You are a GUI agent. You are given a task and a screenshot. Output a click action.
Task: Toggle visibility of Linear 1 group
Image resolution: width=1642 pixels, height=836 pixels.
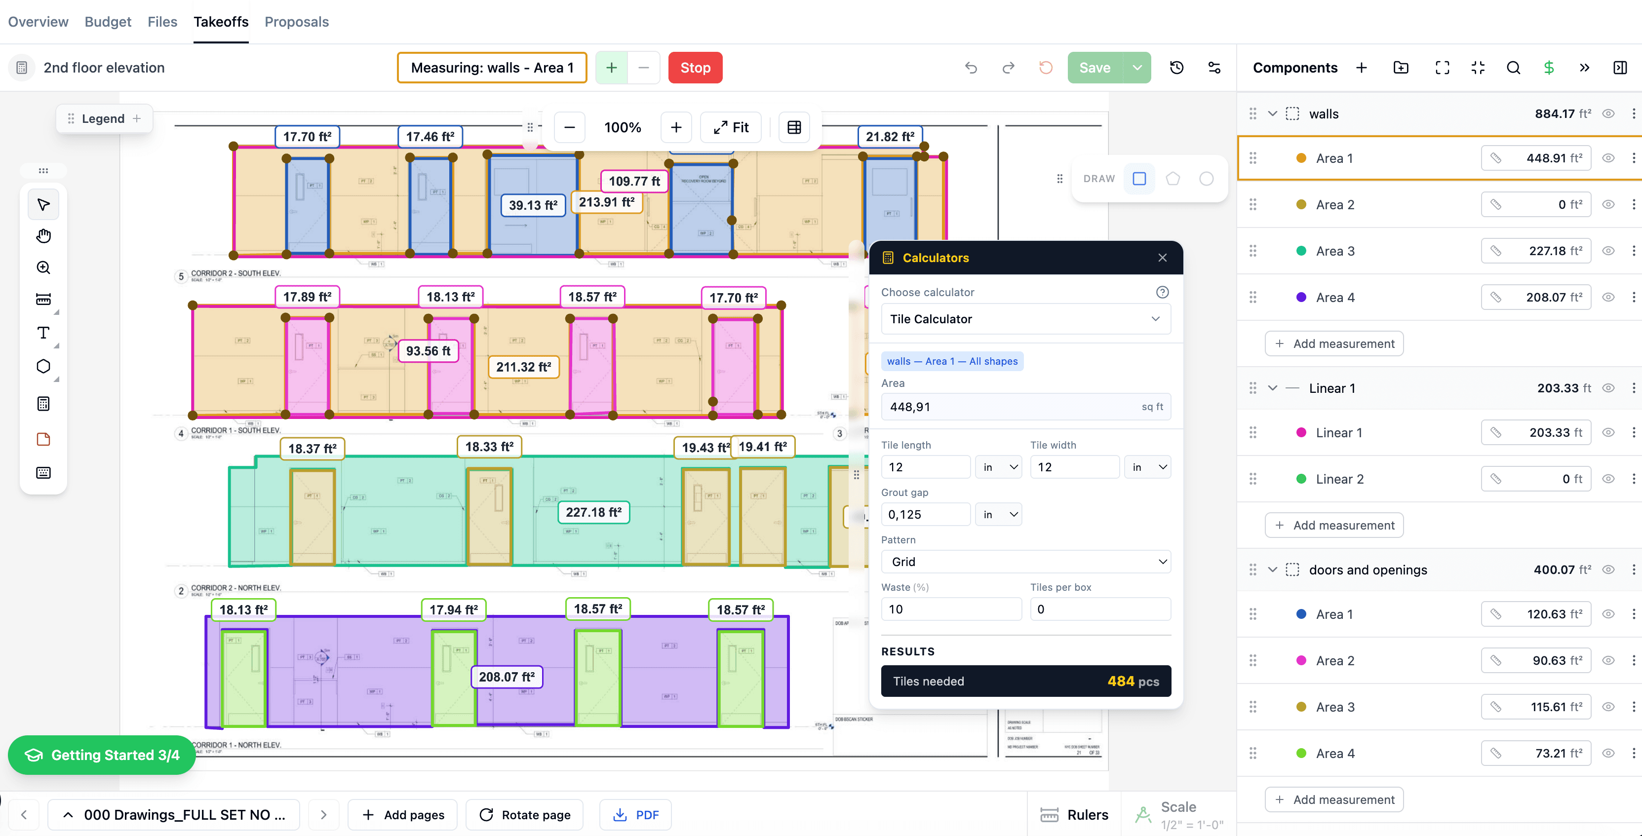pos(1609,388)
